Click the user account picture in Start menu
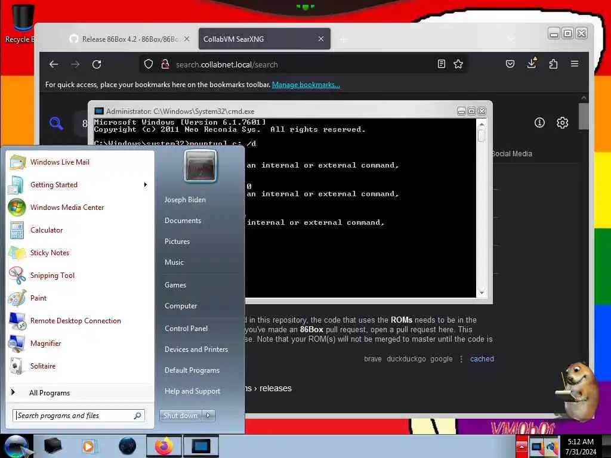This screenshot has height=458, width=611. 200,166
